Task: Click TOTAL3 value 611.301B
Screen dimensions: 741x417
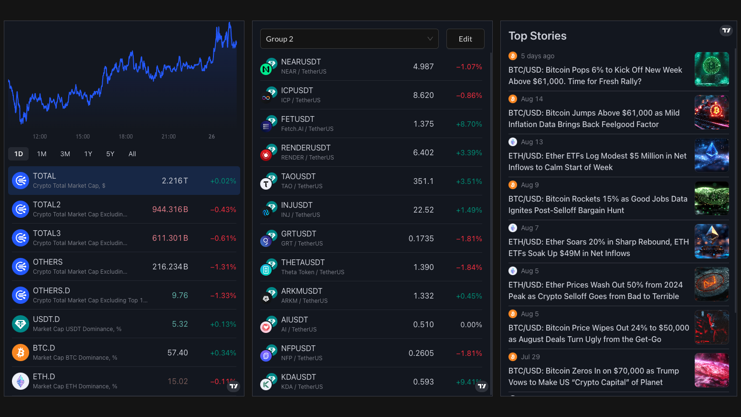Action: click(x=170, y=238)
